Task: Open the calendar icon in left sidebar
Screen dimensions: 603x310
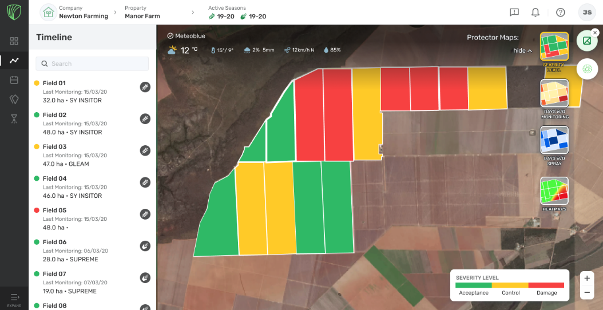Action: click(x=14, y=80)
